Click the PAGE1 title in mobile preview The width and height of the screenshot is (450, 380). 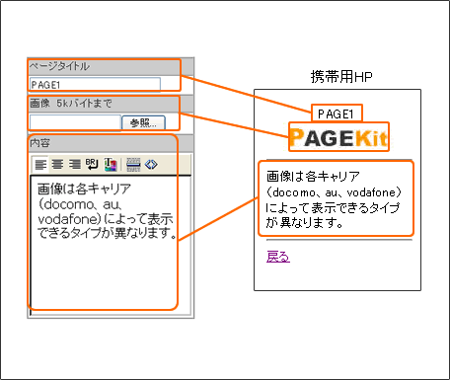[336, 114]
